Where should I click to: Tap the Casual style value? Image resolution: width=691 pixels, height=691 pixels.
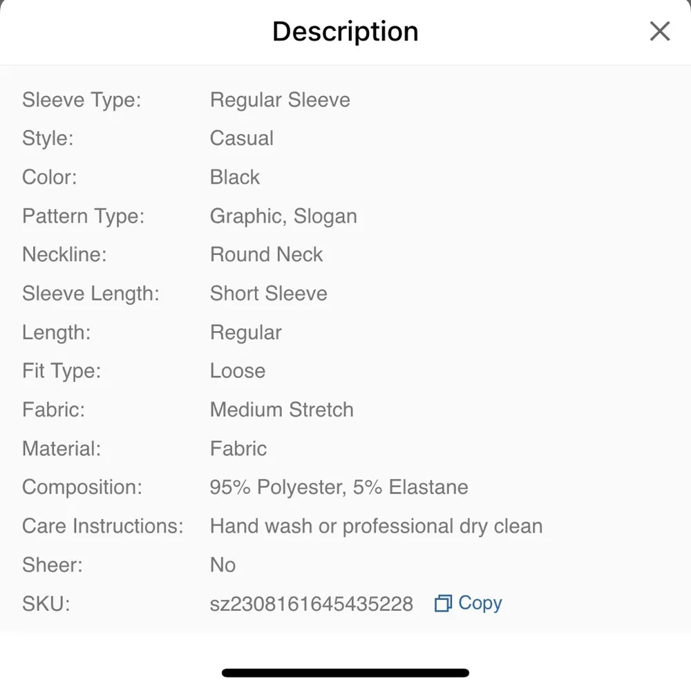(x=242, y=138)
